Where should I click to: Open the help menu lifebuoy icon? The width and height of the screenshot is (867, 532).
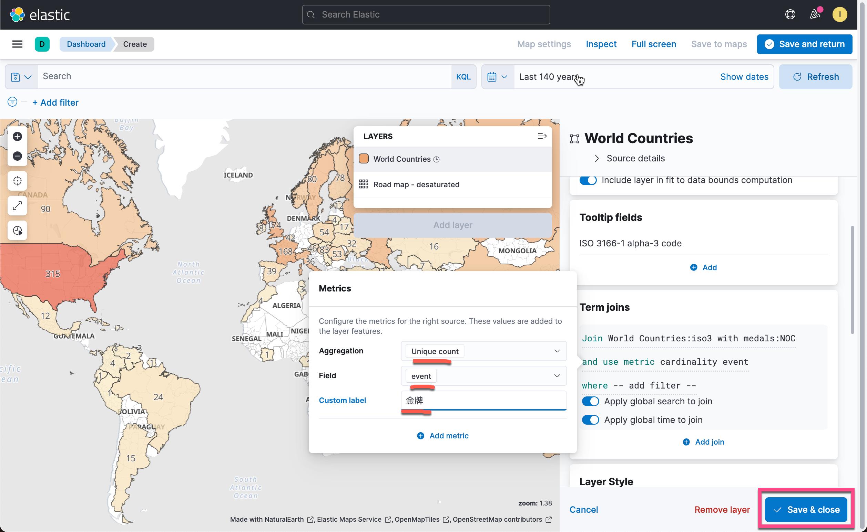(790, 14)
